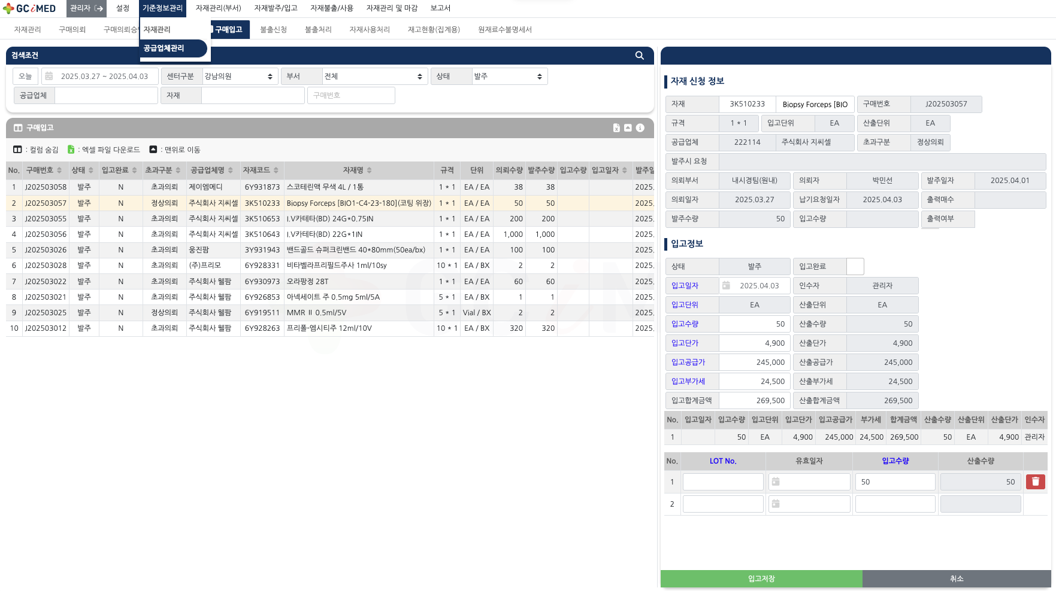Click the scroll-to-top icon in 구매입고 header

(628, 128)
